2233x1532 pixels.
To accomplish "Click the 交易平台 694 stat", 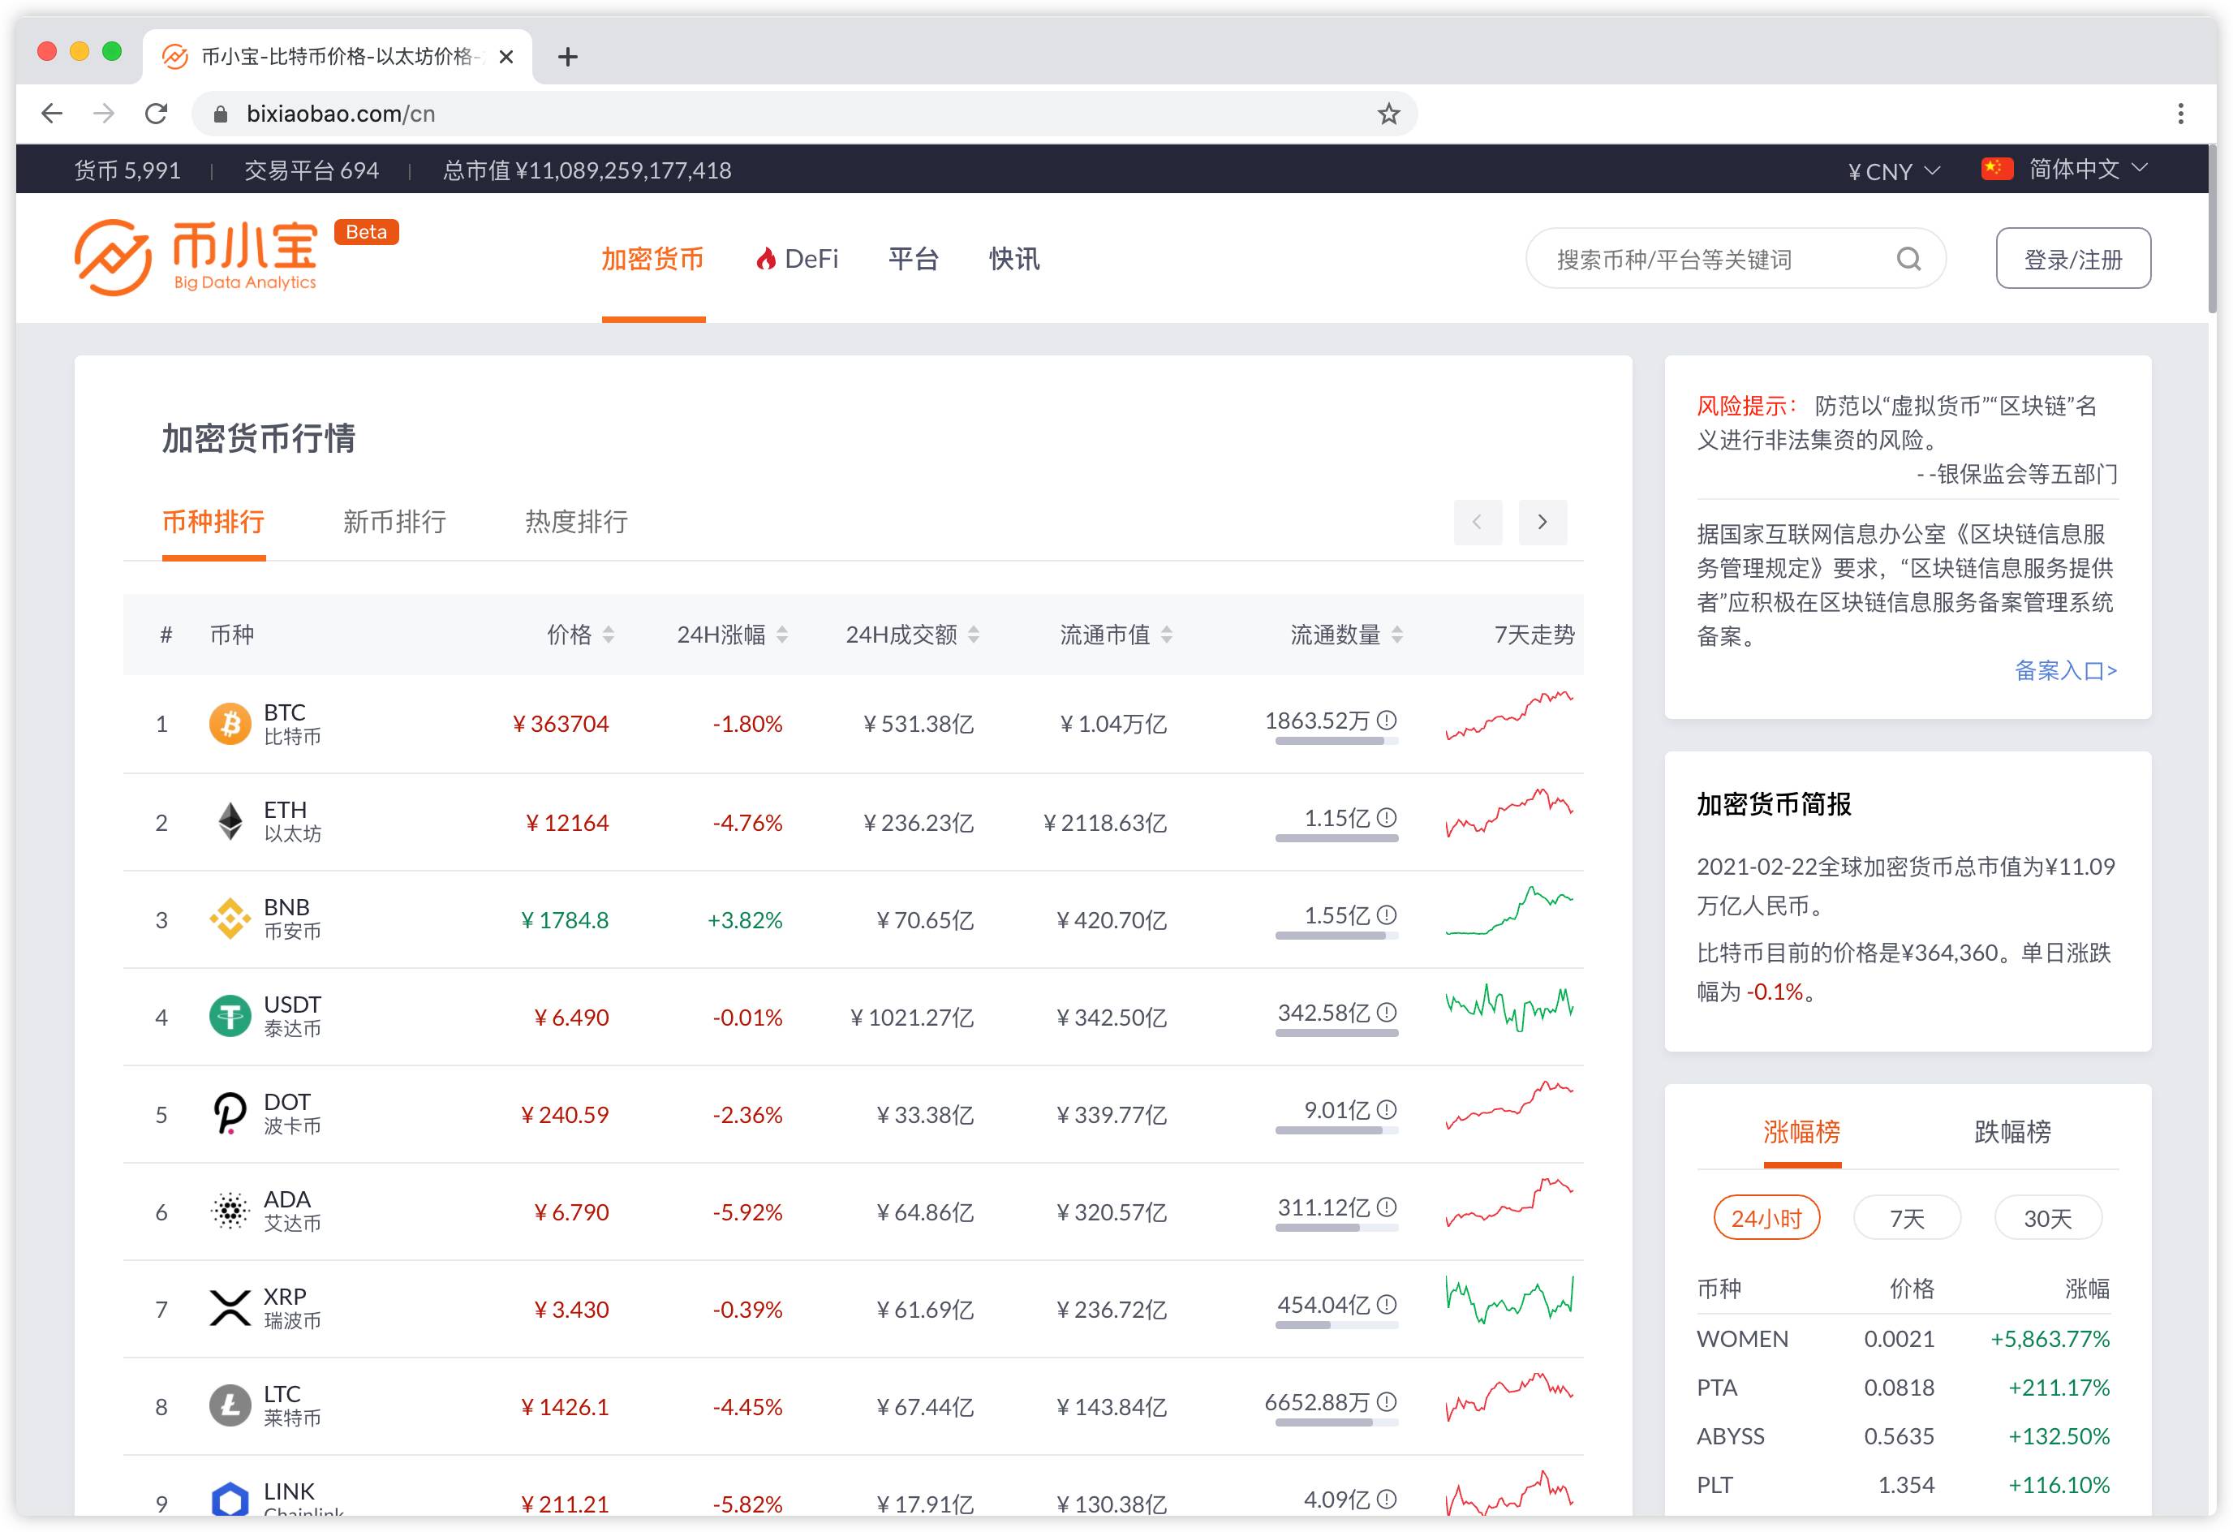I will (312, 170).
